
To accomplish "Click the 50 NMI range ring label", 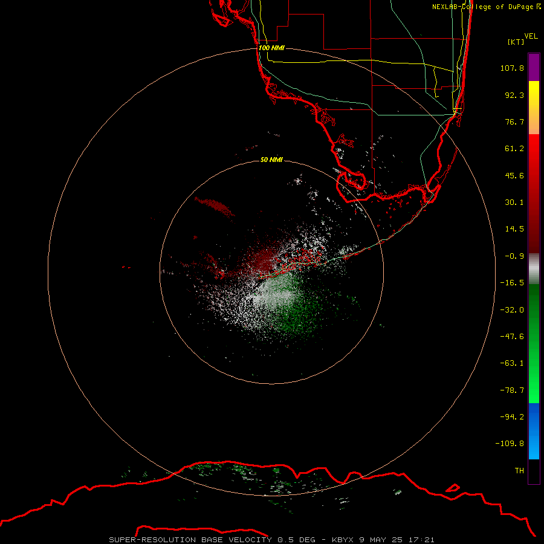I will click(x=271, y=160).
